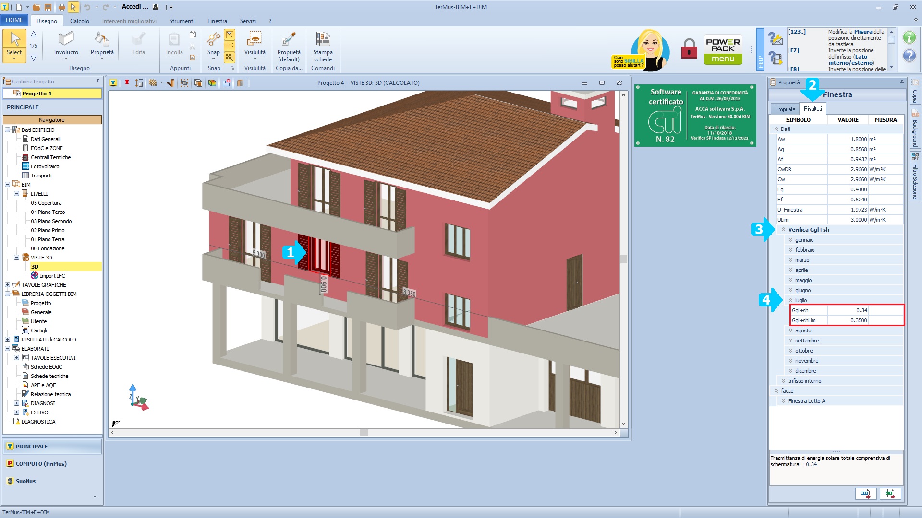Image resolution: width=922 pixels, height=518 pixels.
Task: Click the colored 3D cube view icon
Action: point(212,83)
